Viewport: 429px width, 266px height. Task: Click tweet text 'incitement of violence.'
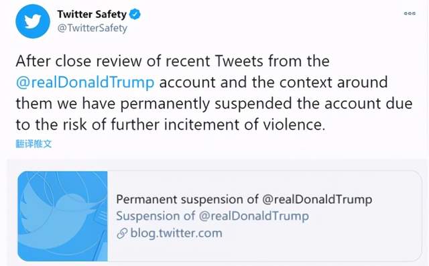[x=245, y=125]
